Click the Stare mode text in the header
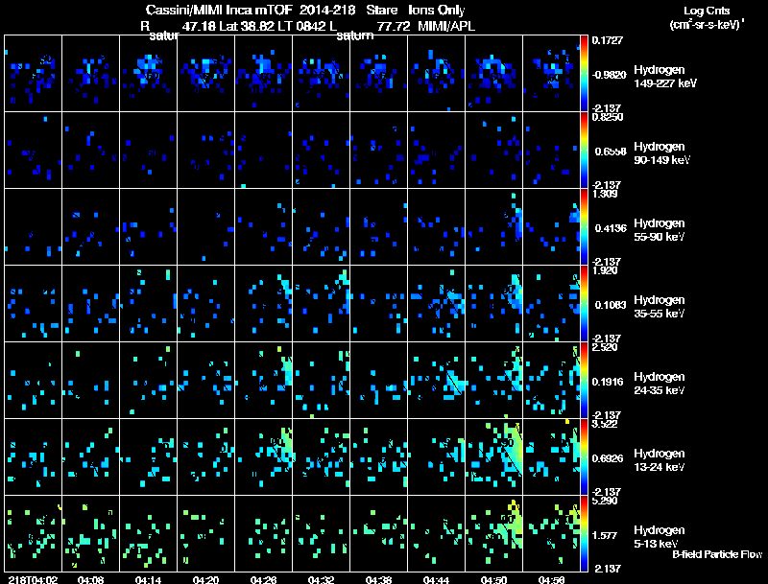 click(381, 11)
